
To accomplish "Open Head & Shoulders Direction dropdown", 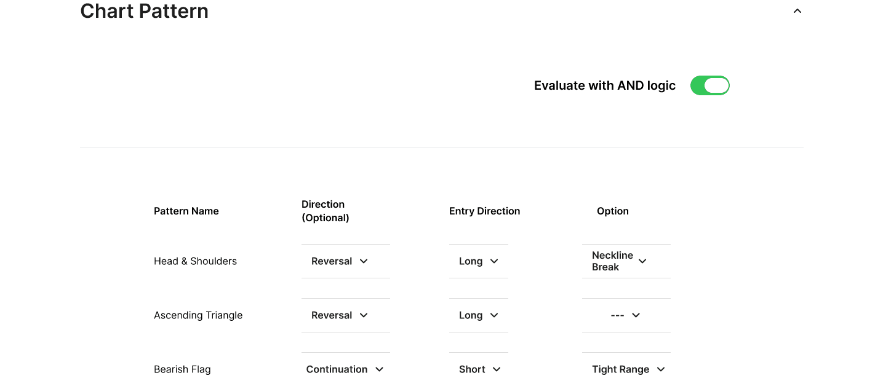I will point(340,261).
